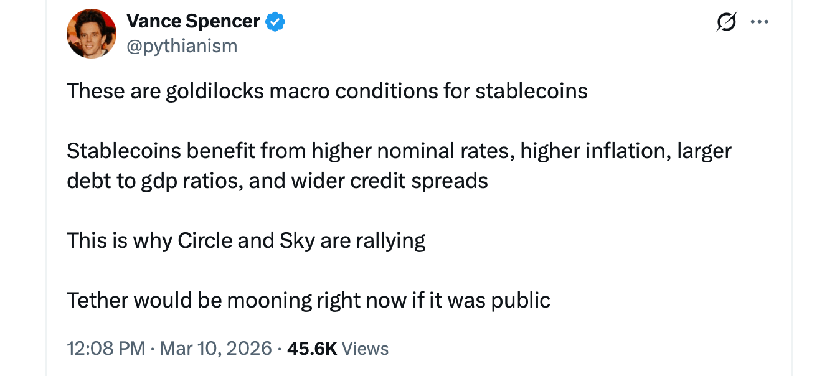
Task: Click the blue verified badge
Action: [x=276, y=21]
